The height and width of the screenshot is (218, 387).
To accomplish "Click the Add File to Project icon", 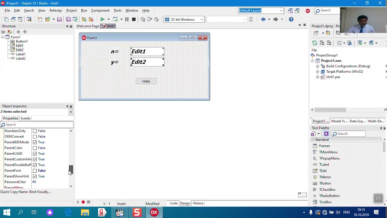I will coord(84,19).
